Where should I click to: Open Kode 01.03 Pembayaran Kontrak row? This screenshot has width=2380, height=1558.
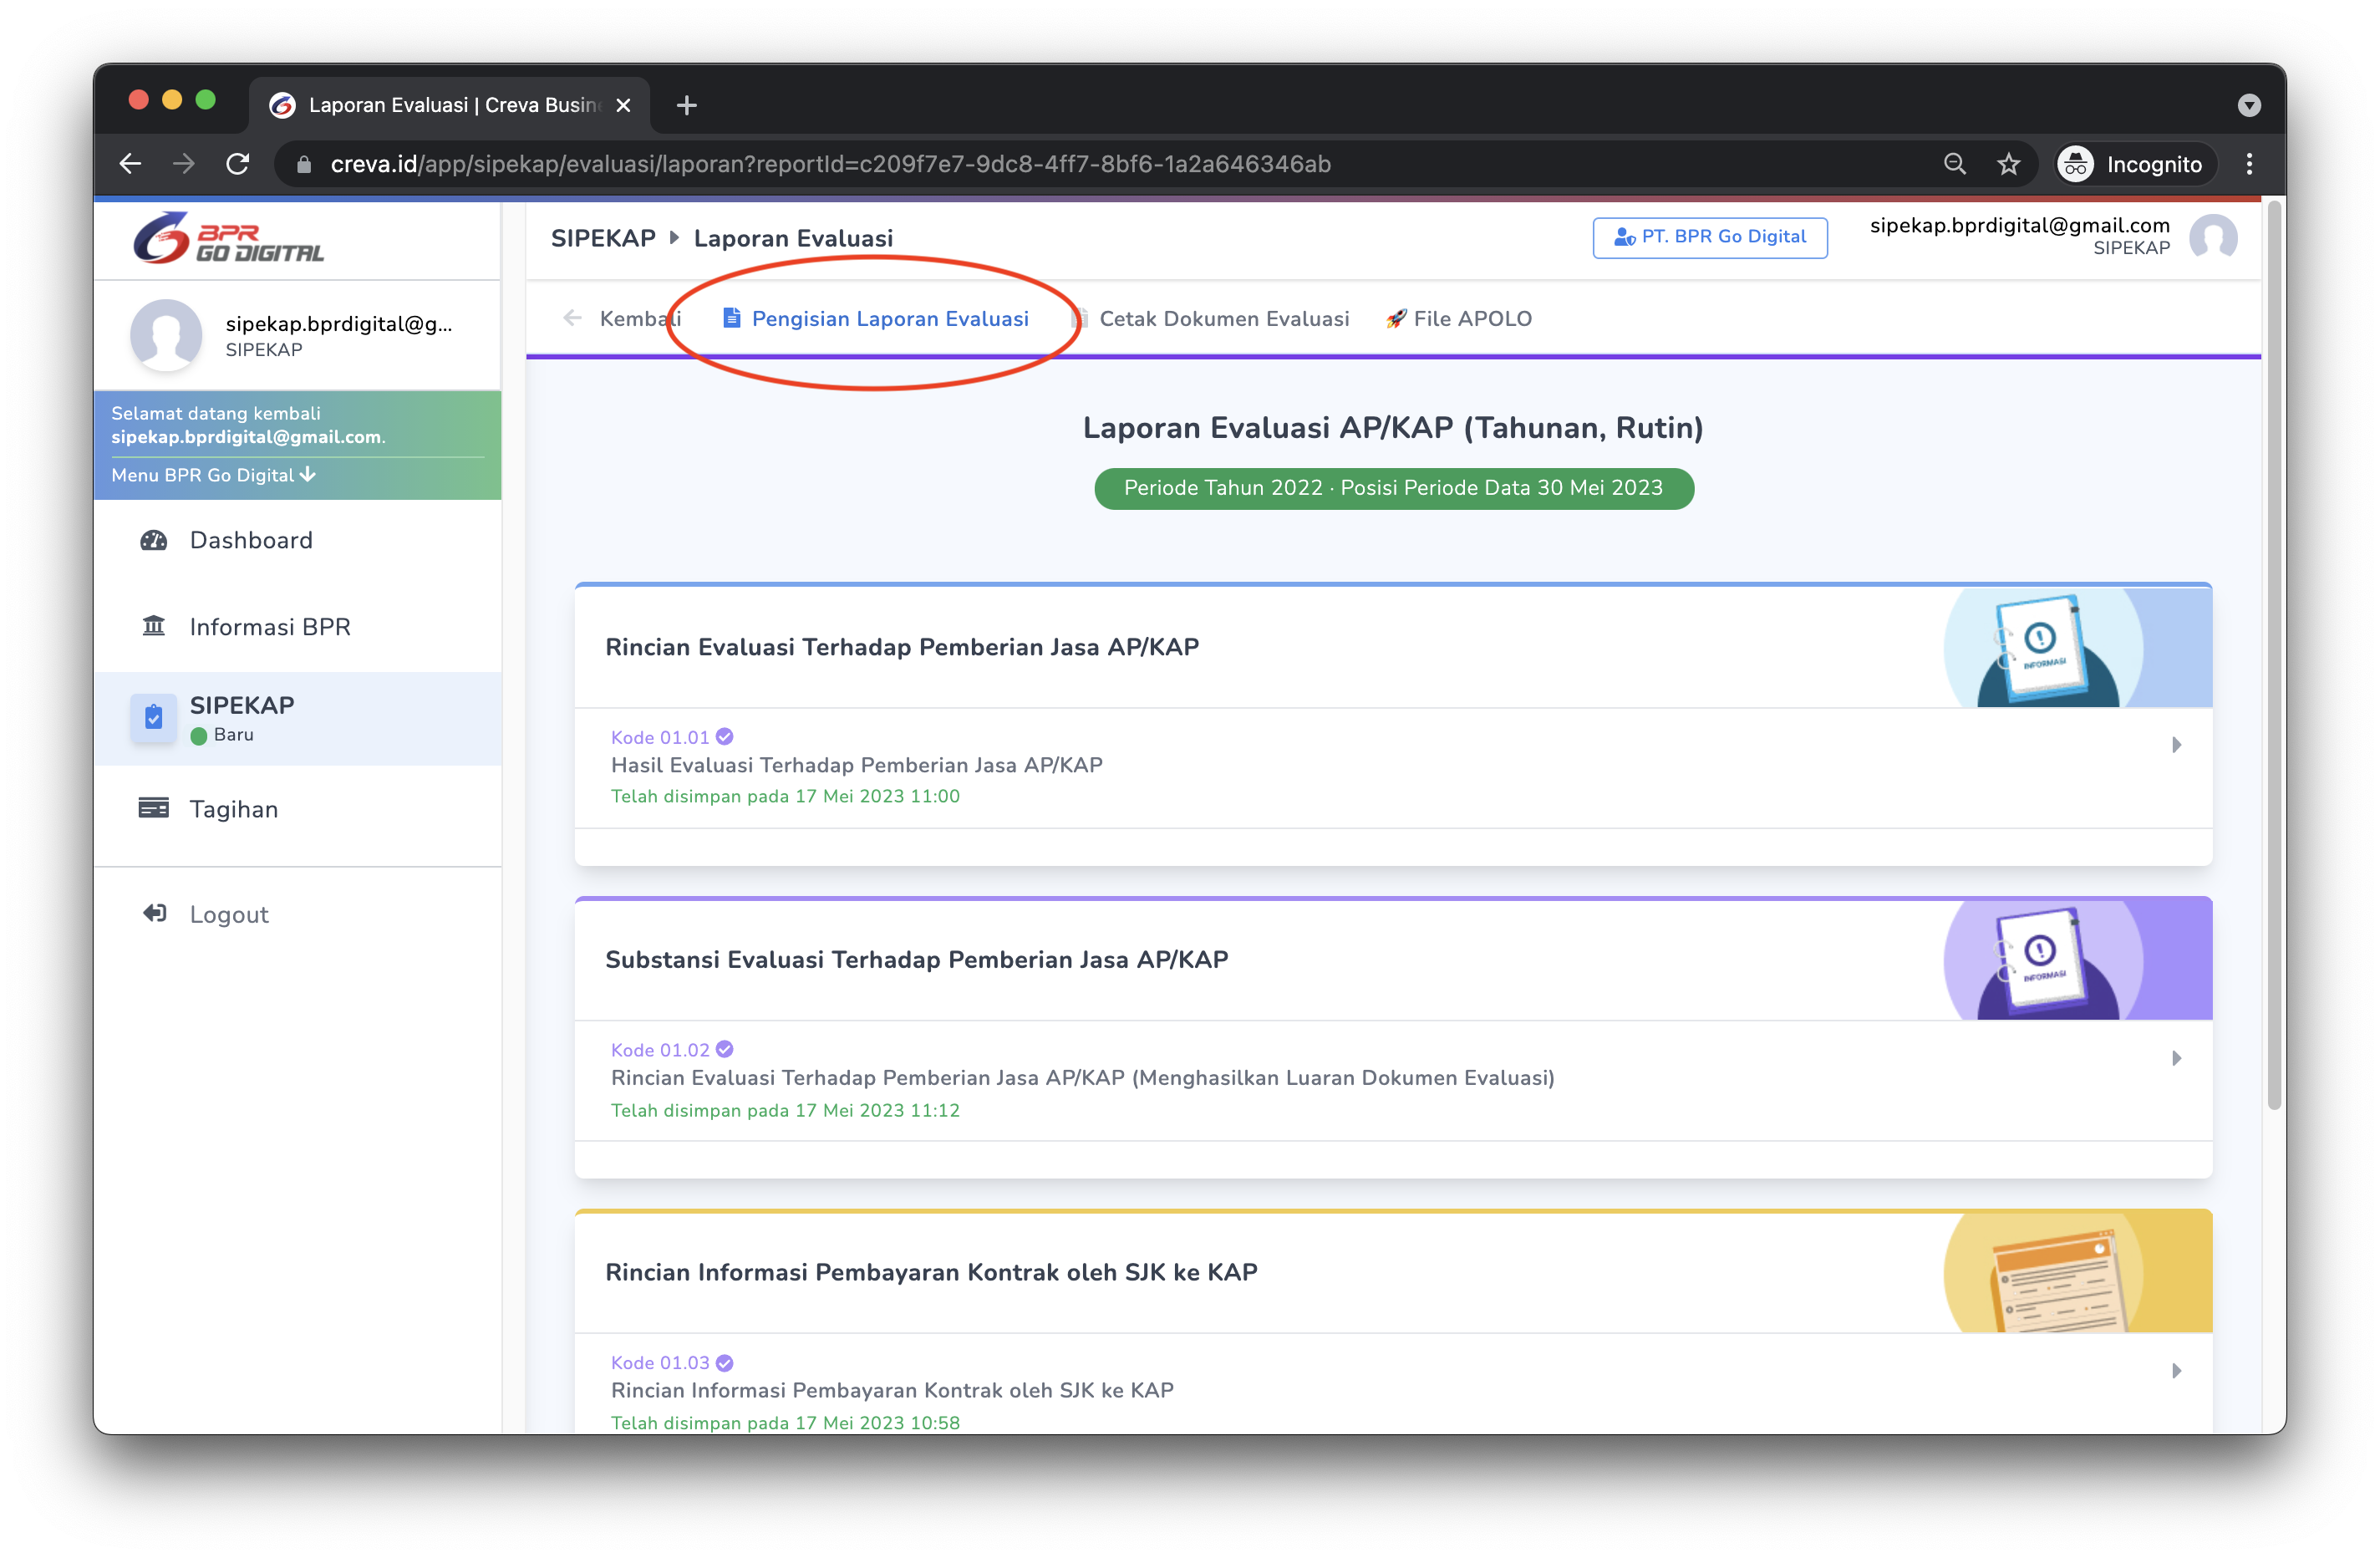click(x=1393, y=1384)
